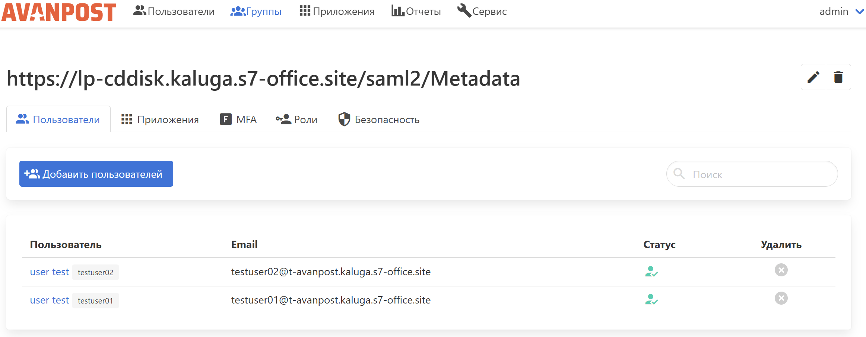Switch to the Приложения group tab

coord(160,119)
